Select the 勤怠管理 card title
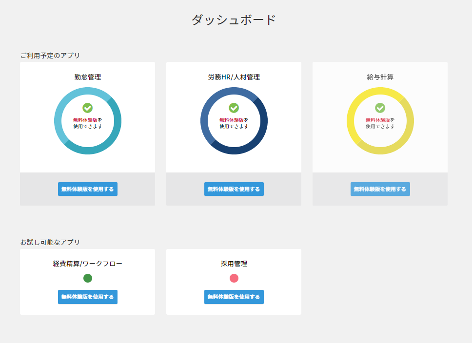This screenshot has height=343, width=472. (88, 77)
